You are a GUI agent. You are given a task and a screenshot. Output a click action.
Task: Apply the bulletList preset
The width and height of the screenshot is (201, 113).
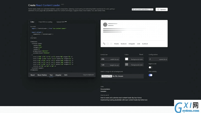(x=145, y=44)
